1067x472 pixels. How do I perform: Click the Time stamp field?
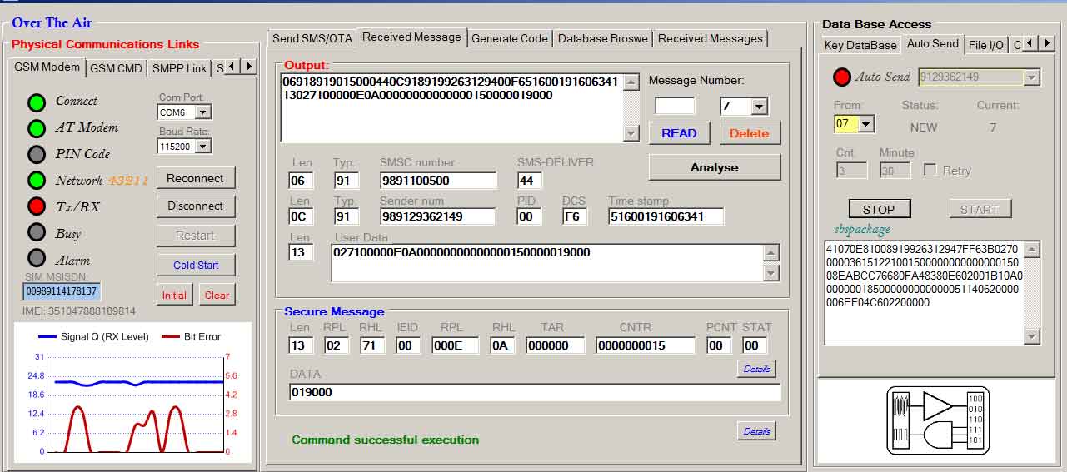click(666, 216)
